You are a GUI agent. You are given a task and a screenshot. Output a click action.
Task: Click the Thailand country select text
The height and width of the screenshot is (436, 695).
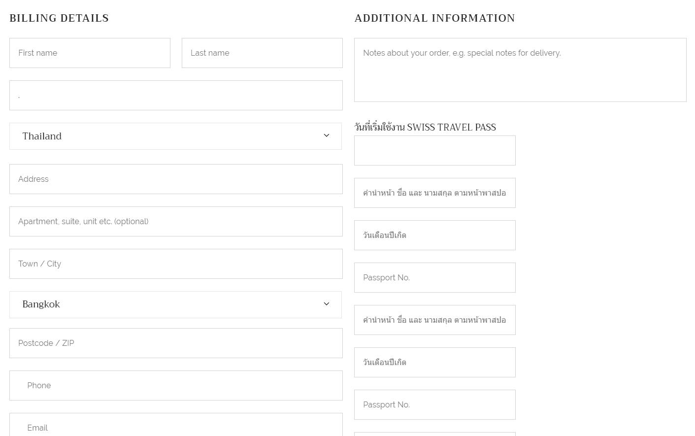(42, 136)
